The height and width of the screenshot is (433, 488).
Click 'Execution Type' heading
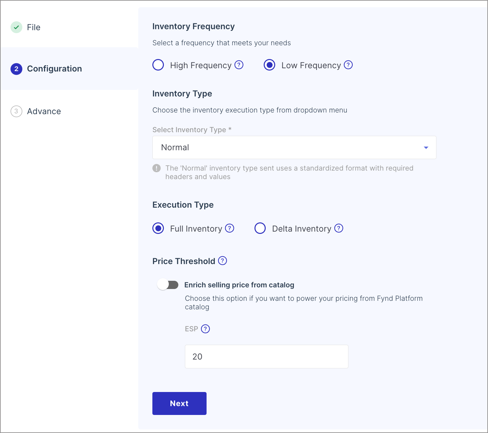[183, 205]
